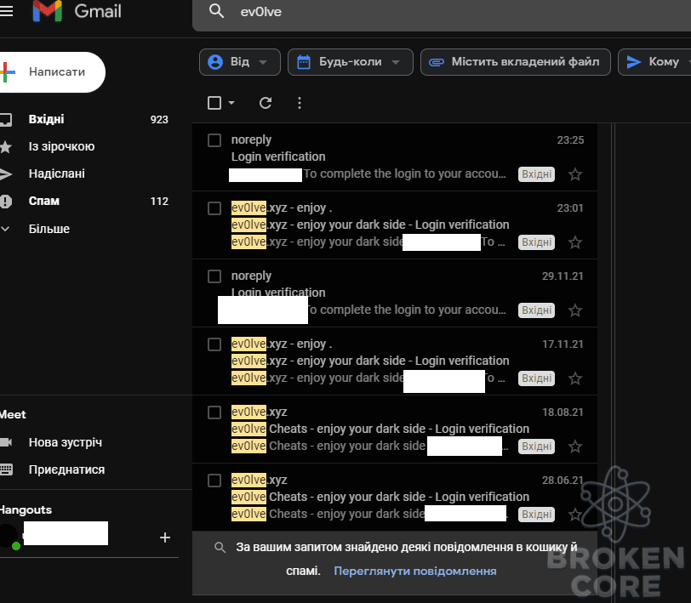Star the ev0lve message dated 18.08.21
This screenshot has height=603, width=691.
click(x=575, y=447)
